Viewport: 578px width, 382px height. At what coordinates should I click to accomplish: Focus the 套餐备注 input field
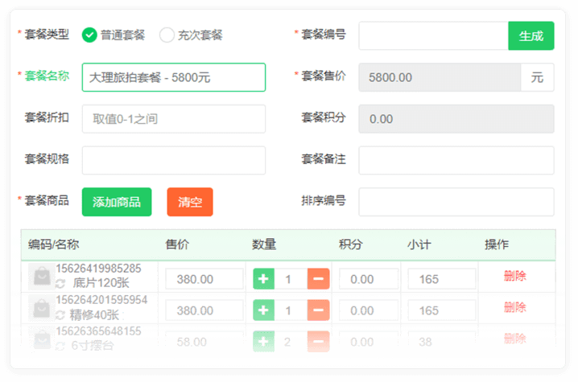point(456,160)
